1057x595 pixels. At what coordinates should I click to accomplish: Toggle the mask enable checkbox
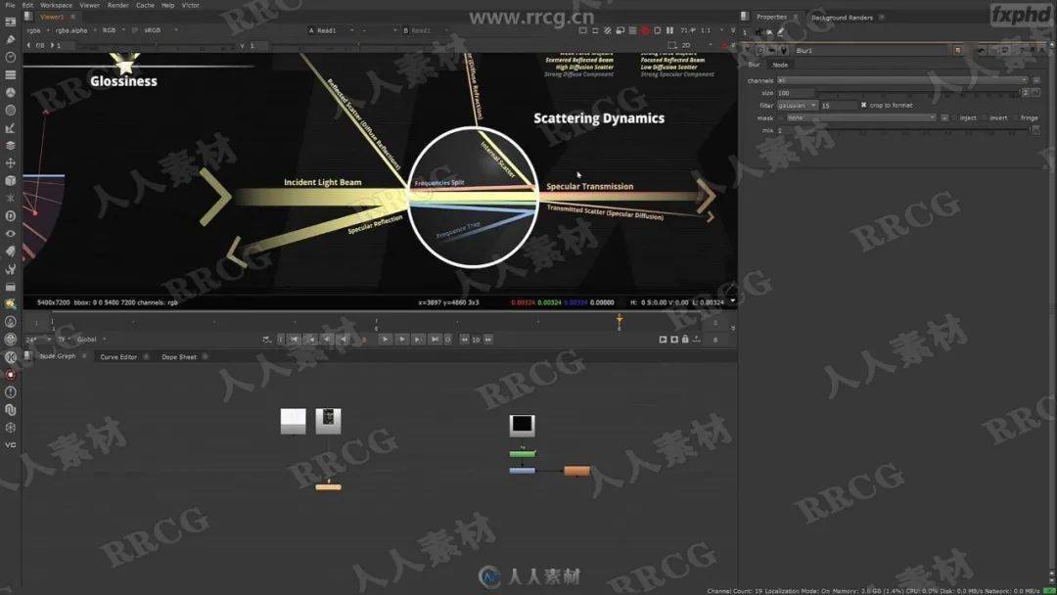781,117
